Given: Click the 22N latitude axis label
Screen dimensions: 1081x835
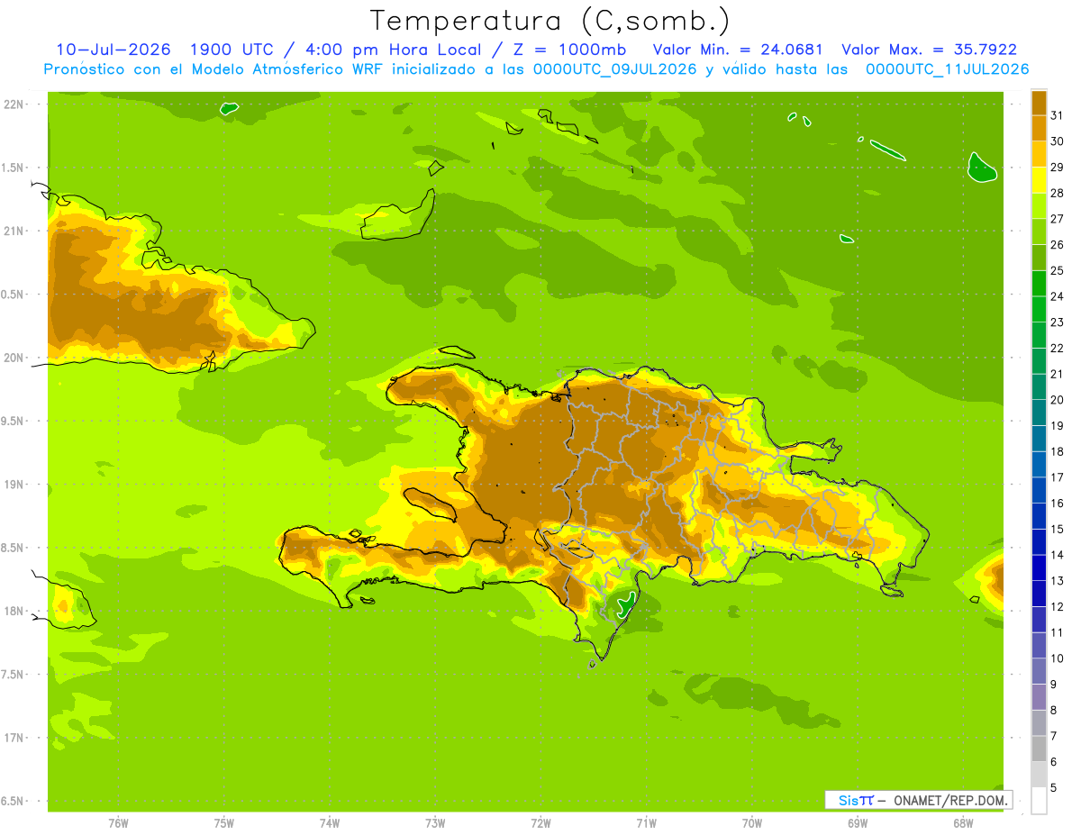Looking at the screenshot, I should (15, 104).
